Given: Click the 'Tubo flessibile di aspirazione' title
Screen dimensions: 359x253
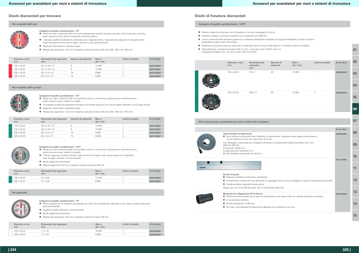Looking at the screenshot, I should 237,134.
